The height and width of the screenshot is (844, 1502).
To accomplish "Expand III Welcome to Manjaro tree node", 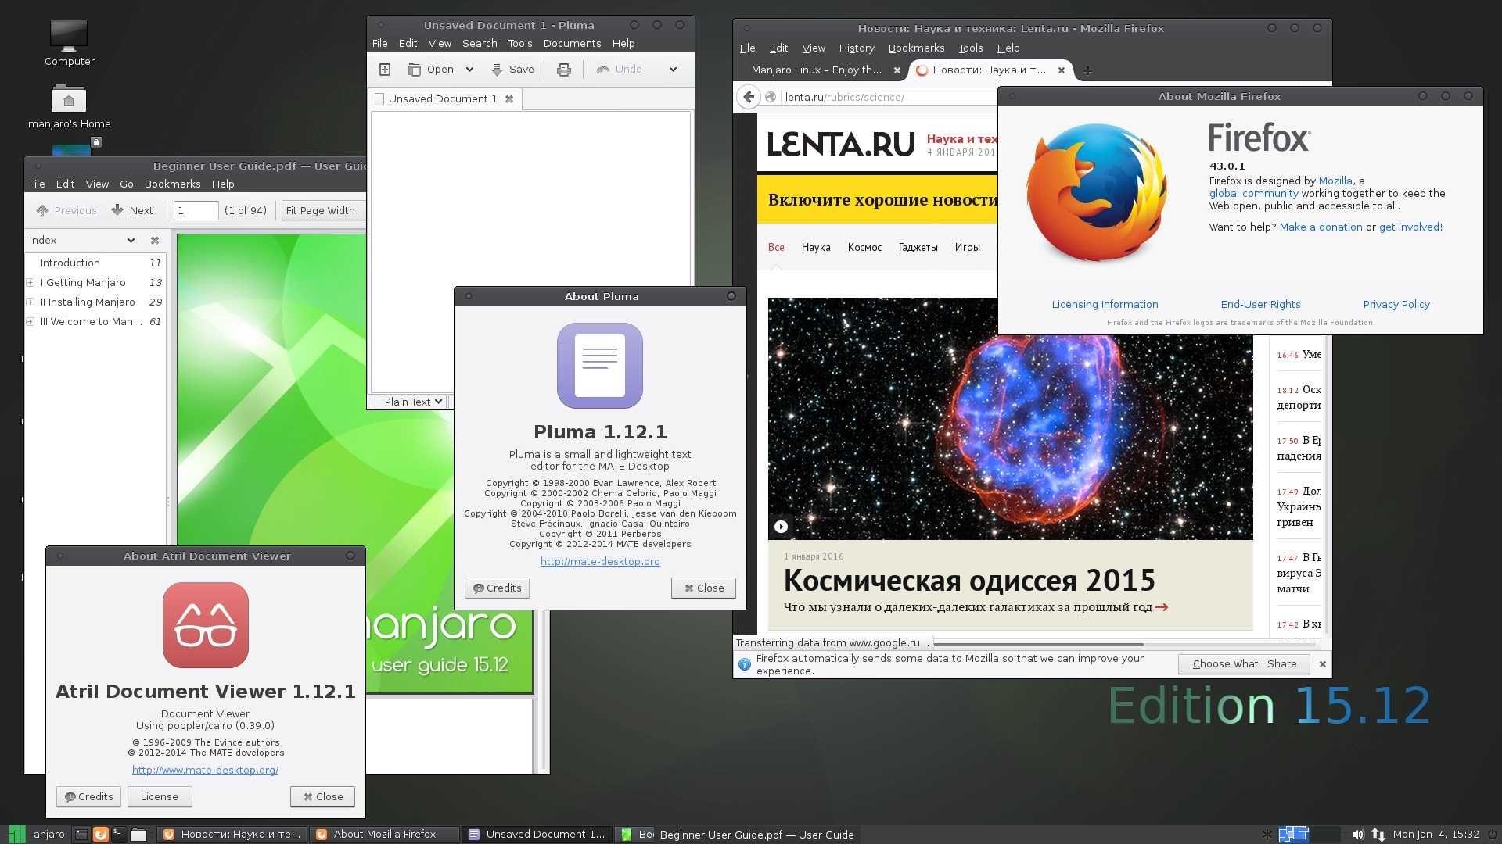I will pos(31,322).
